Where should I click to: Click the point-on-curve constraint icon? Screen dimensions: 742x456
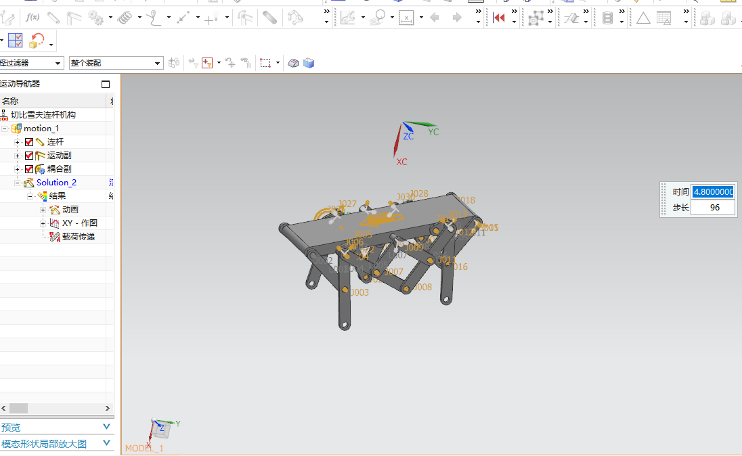point(154,18)
